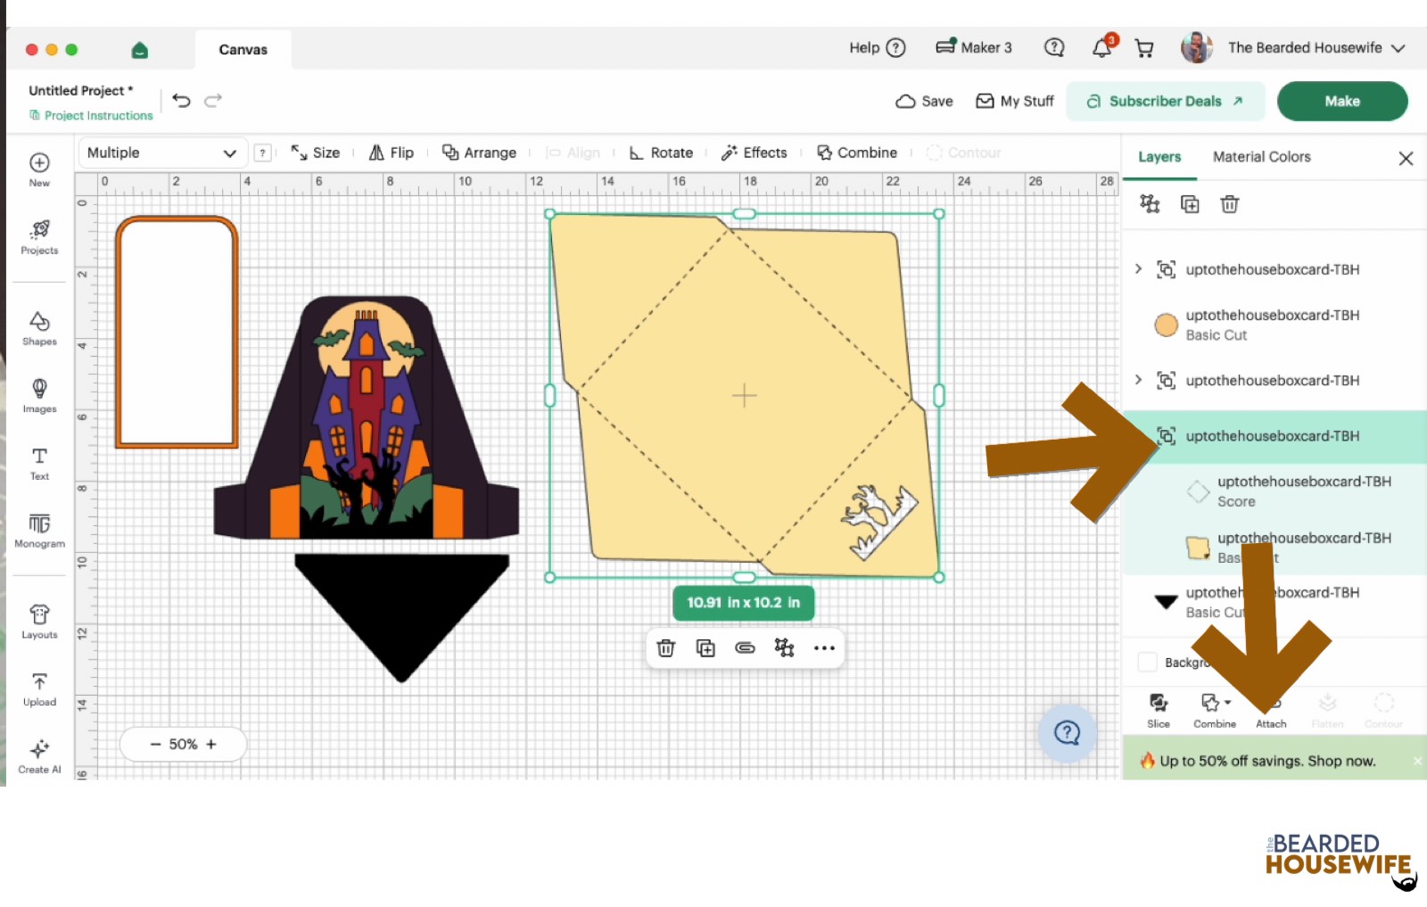Open the Size options in the toolbar
The width and height of the screenshot is (1427, 907).
click(316, 153)
